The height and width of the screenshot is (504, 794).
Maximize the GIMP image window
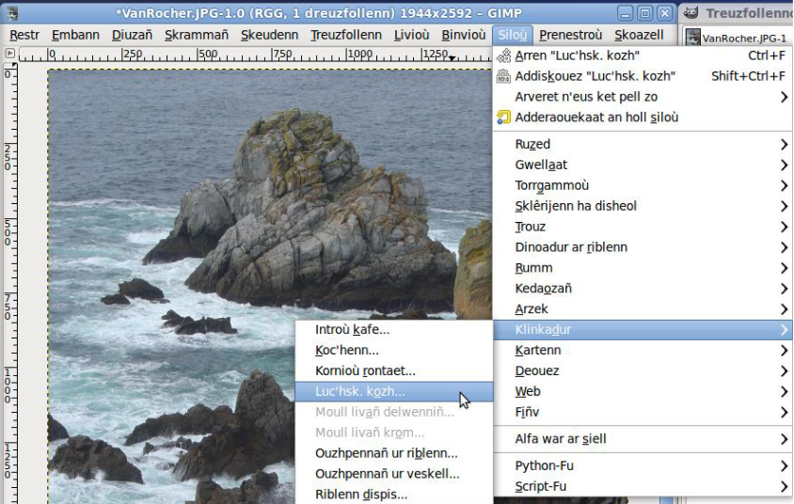pyautogui.click(x=644, y=13)
